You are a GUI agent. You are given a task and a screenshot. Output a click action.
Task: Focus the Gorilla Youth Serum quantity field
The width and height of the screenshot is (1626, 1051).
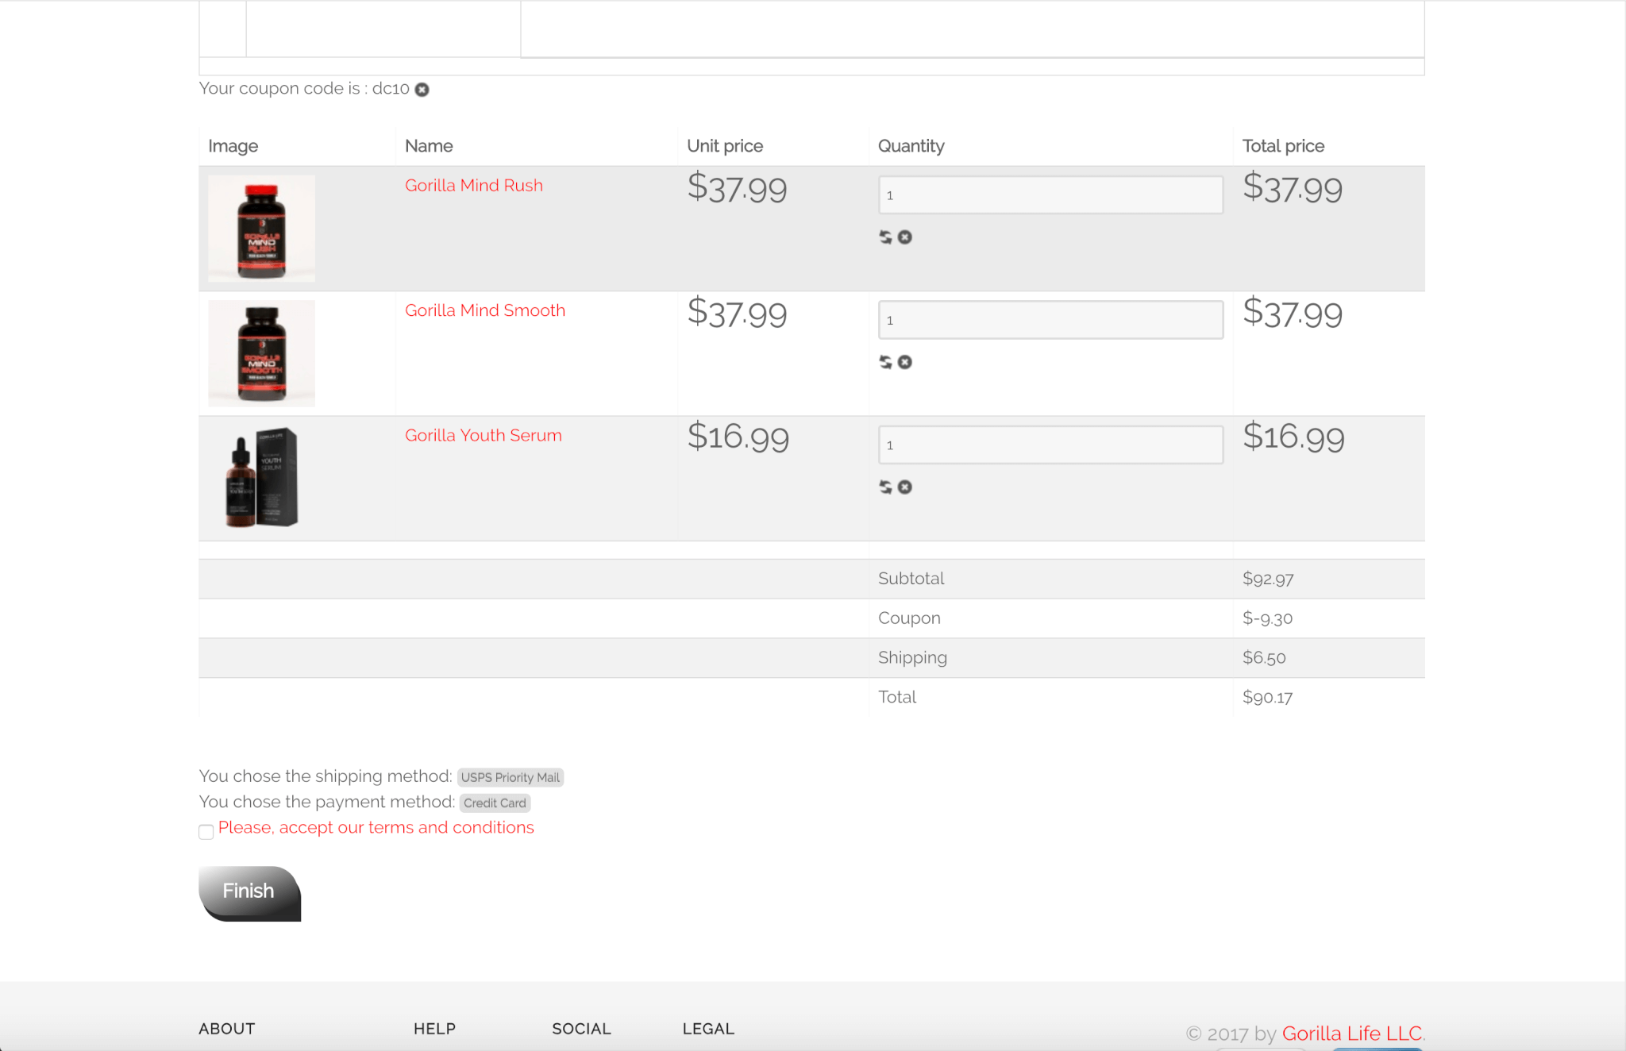point(1050,445)
